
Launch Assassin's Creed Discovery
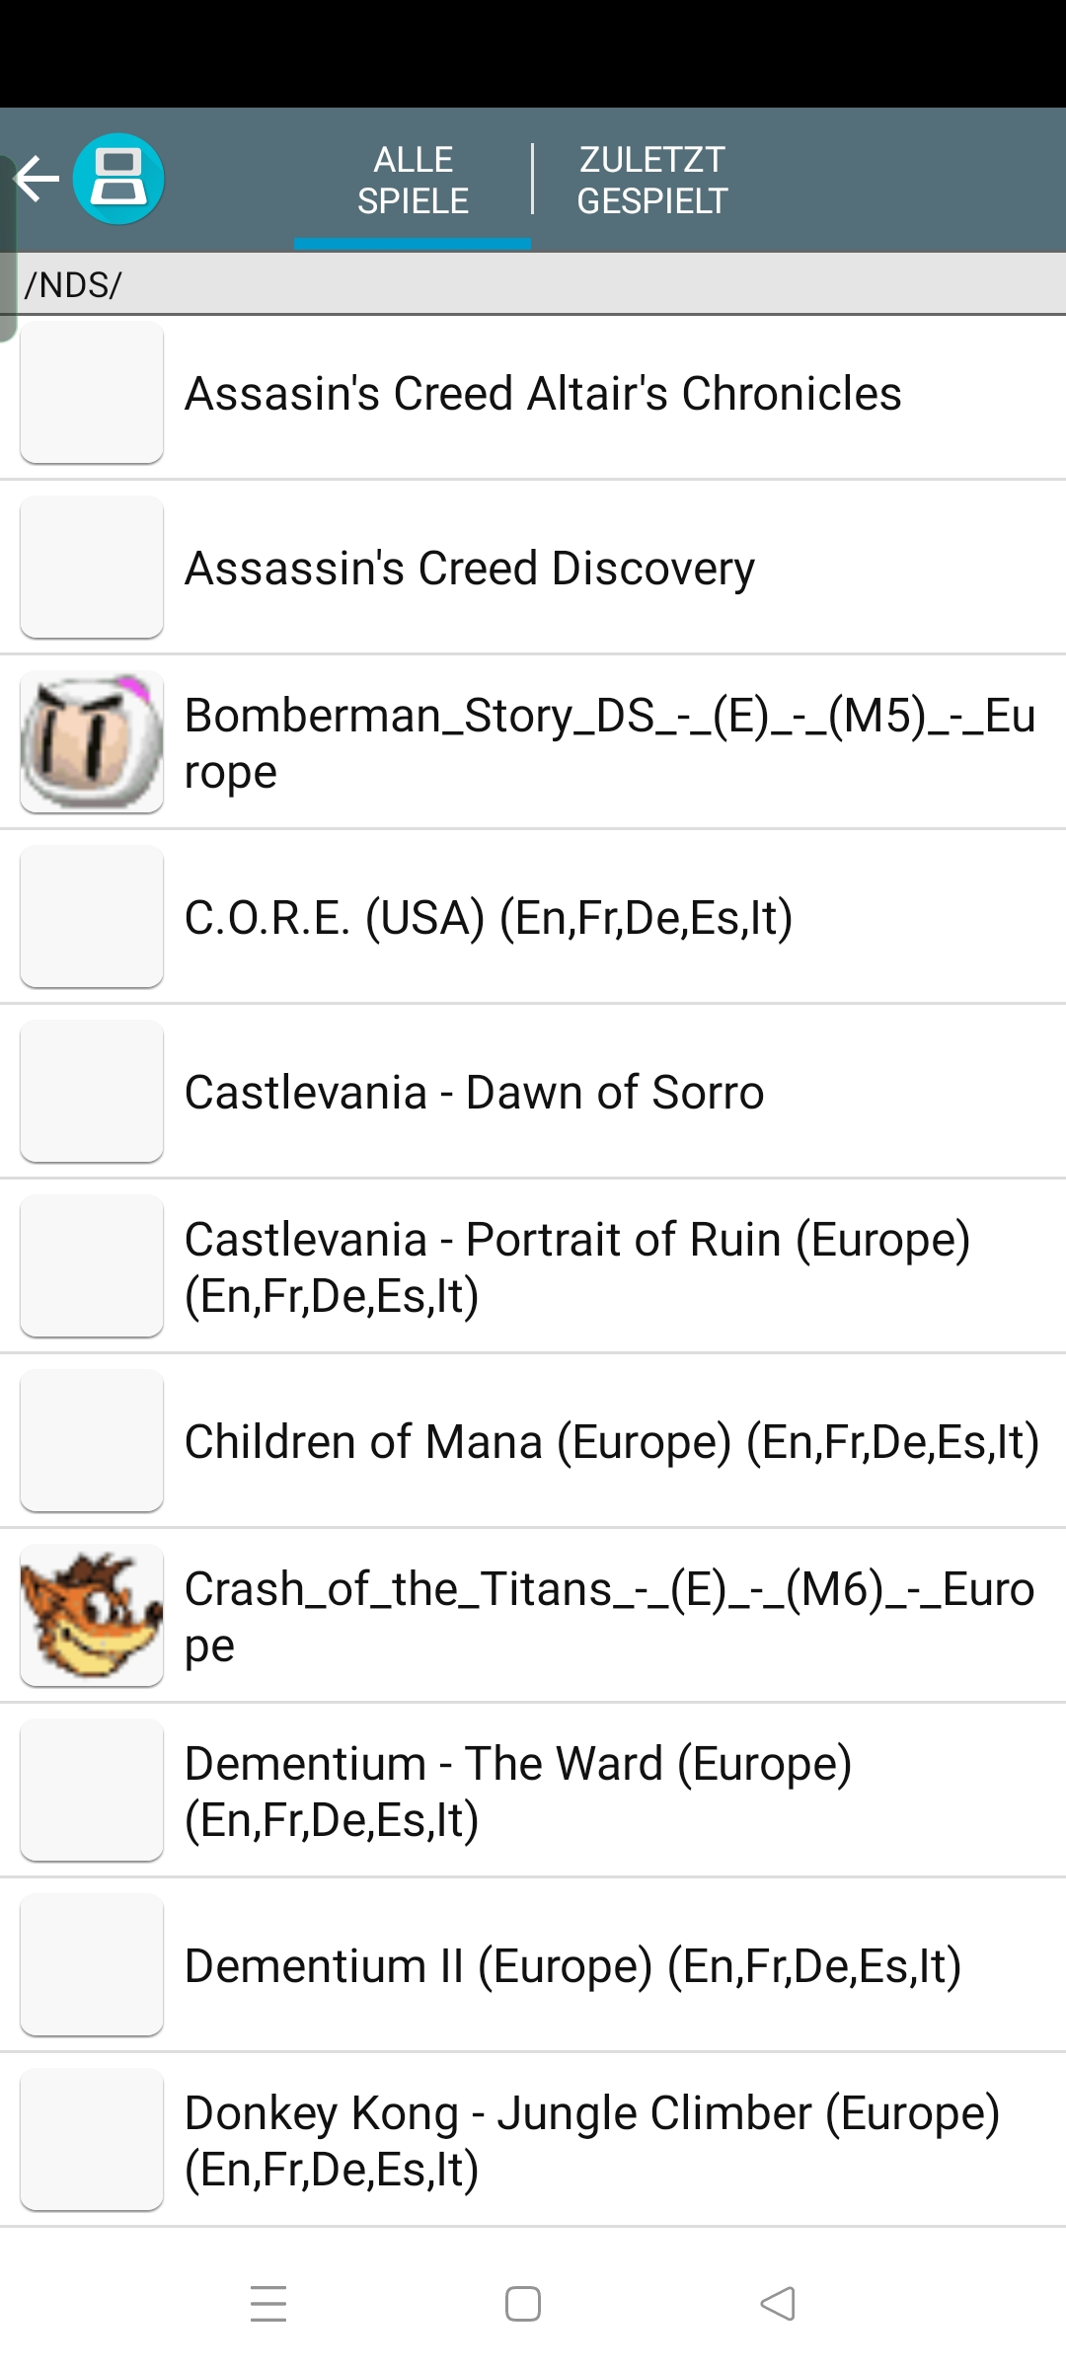(x=533, y=568)
